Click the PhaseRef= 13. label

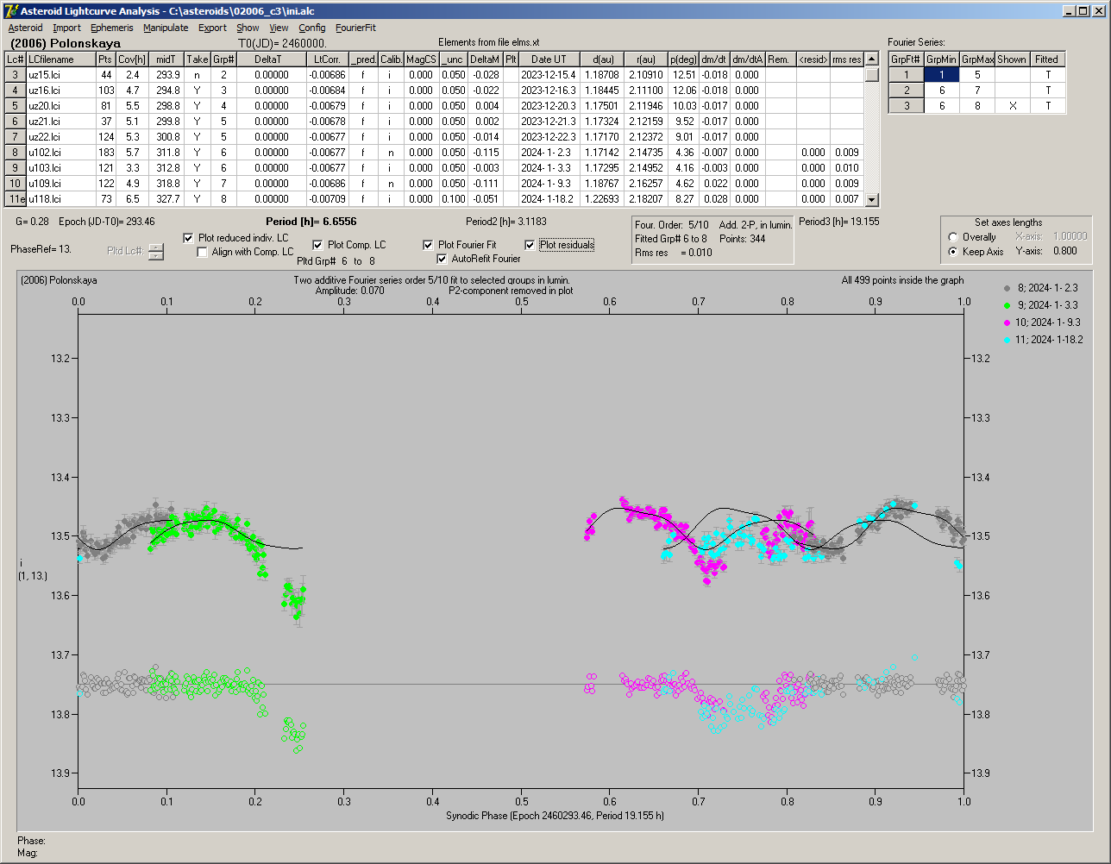41,248
